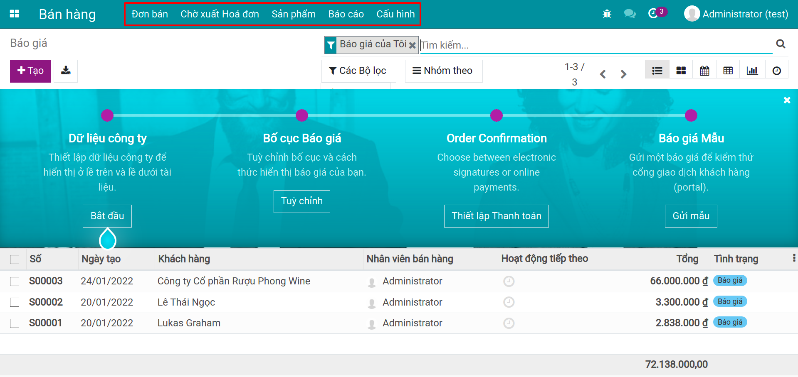Open the apps grid home menu

click(15, 14)
